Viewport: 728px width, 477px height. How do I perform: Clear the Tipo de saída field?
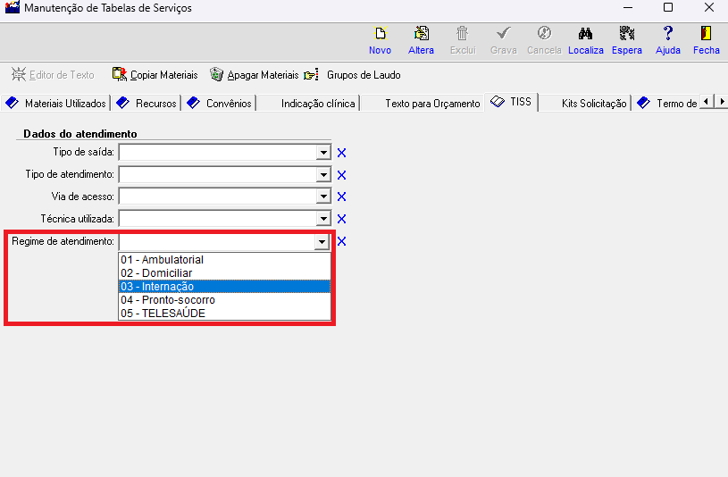tap(341, 154)
